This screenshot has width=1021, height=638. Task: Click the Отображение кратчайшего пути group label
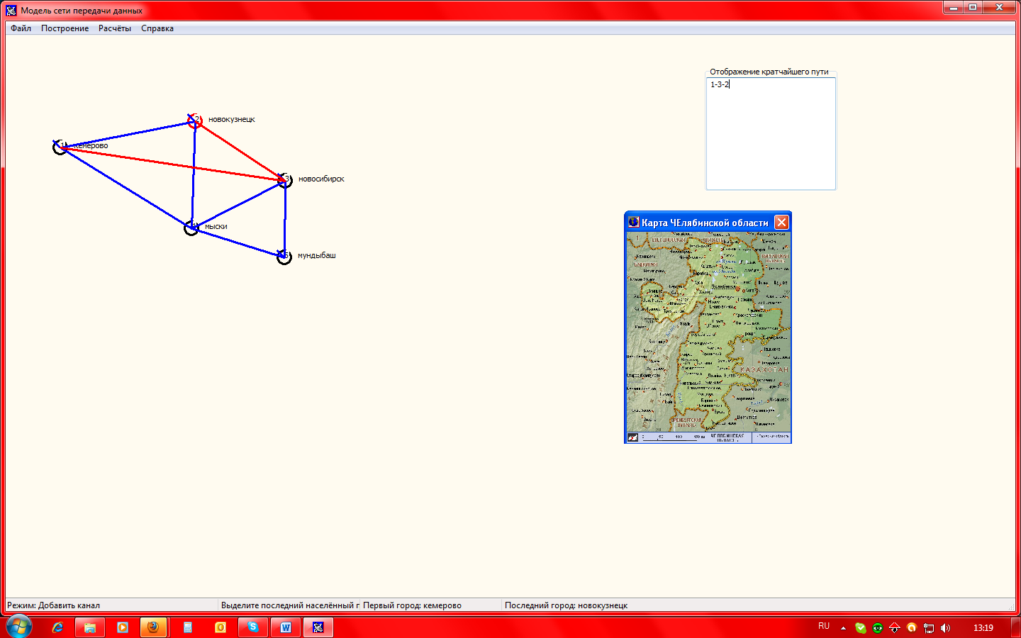point(769,72)
